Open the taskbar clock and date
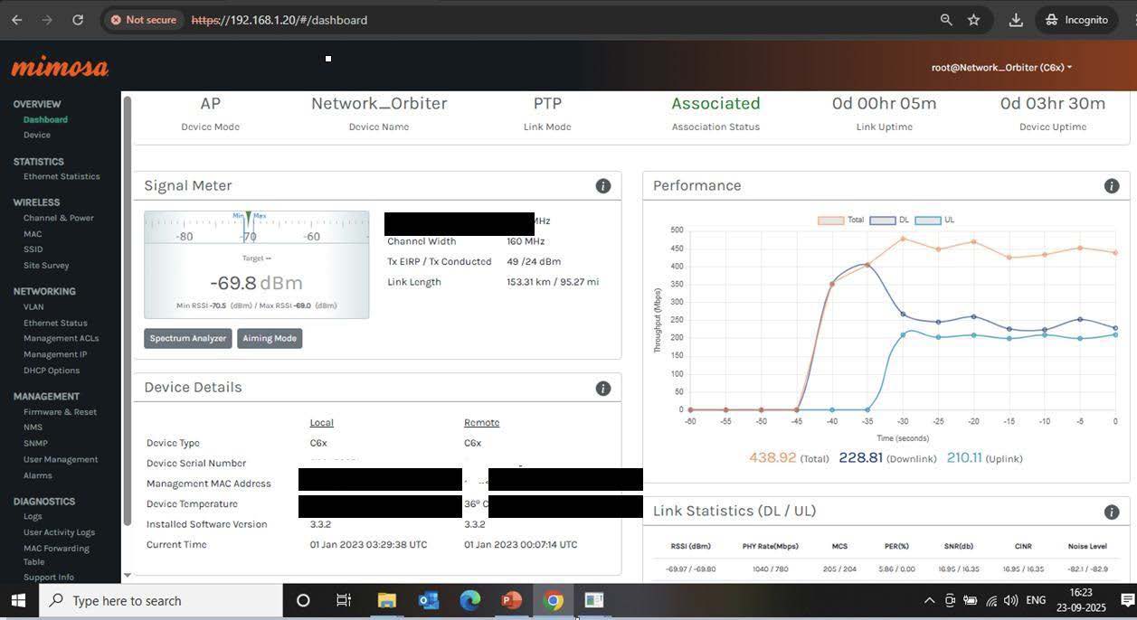Image resolution: width=1137 pixels, height=620 pixels. point(1081,600)
